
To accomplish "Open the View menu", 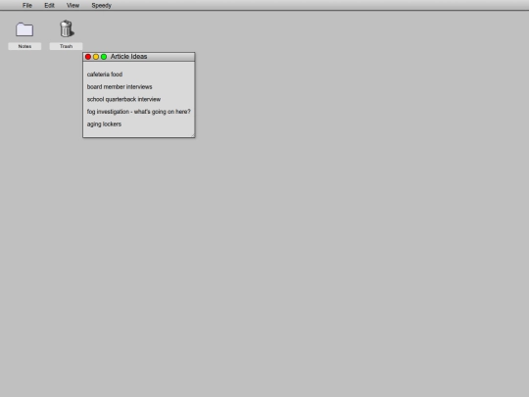I will point(72,6).
